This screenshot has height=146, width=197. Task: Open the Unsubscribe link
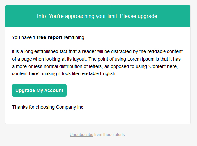tap(81, 135)
